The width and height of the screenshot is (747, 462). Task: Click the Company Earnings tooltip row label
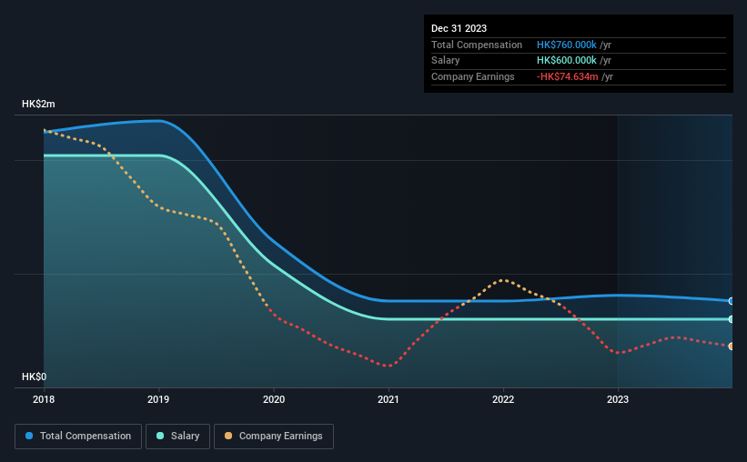click(x=472, y=76)
